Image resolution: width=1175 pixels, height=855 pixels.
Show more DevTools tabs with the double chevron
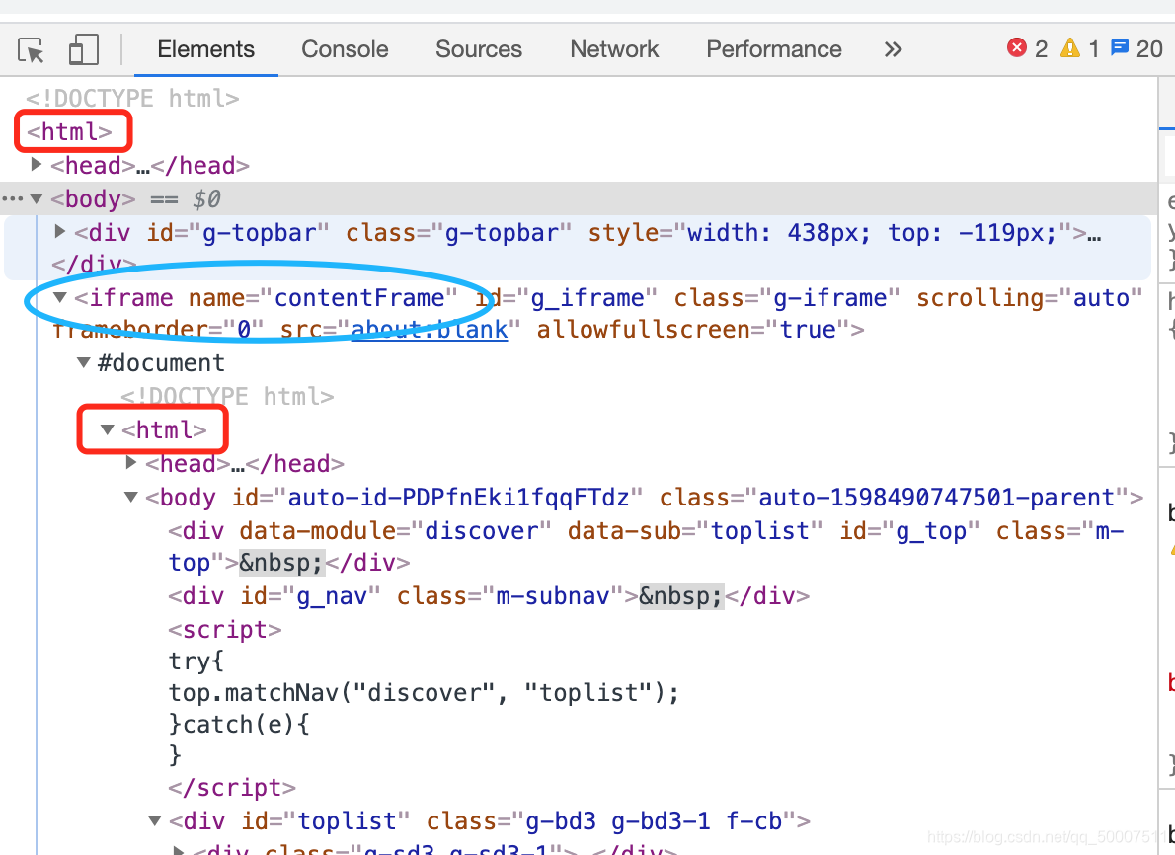point(893,49)
